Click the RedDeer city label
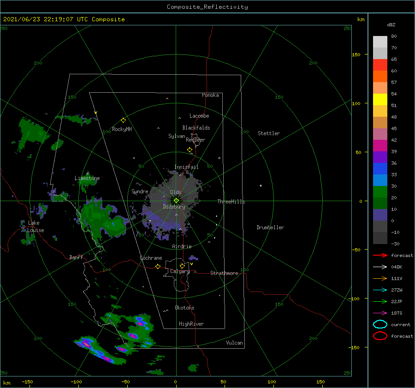415x388 pixels. (196, 140)
